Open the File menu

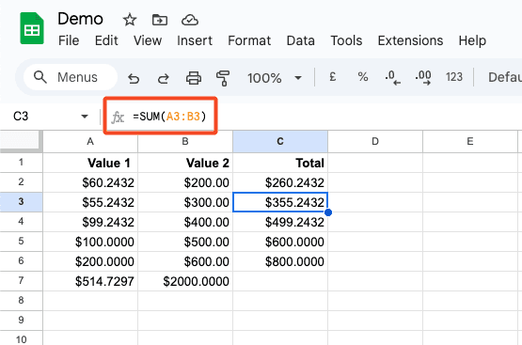point(69,40)
